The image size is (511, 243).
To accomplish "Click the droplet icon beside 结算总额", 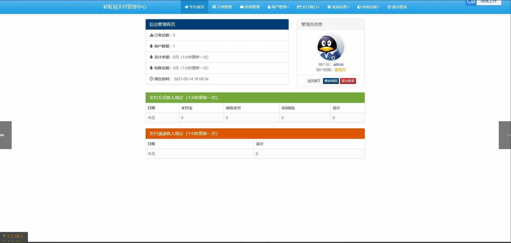I will coord(151,68).
